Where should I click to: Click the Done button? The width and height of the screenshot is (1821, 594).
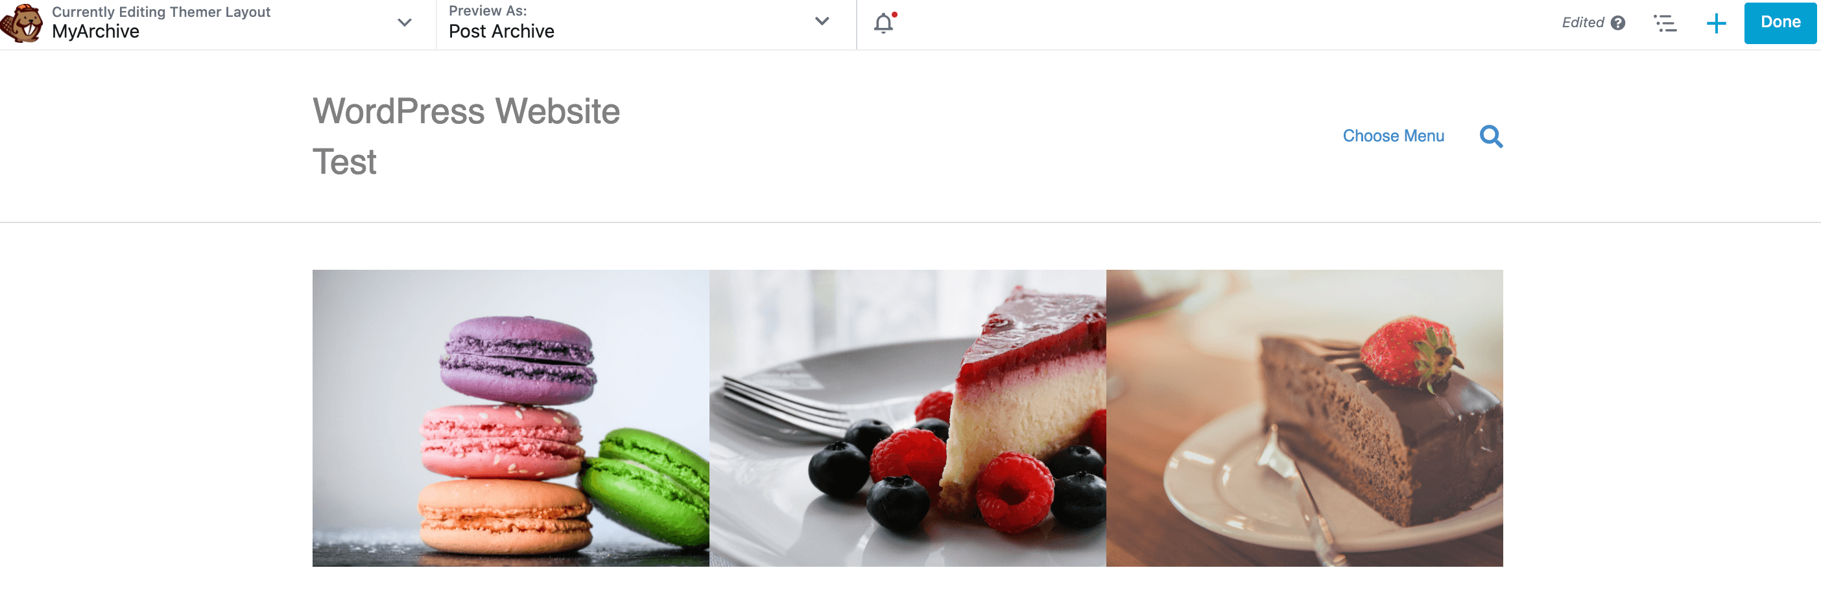(x=1780, y=23)
